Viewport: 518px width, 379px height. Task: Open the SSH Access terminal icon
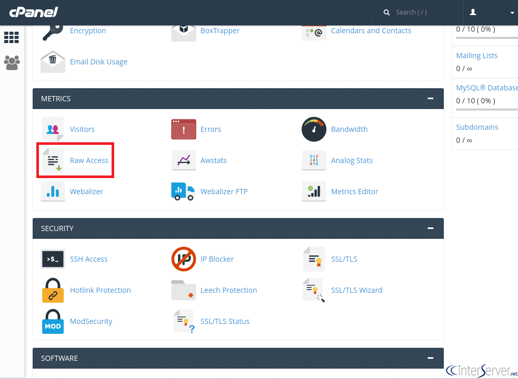tap(53, 259)
